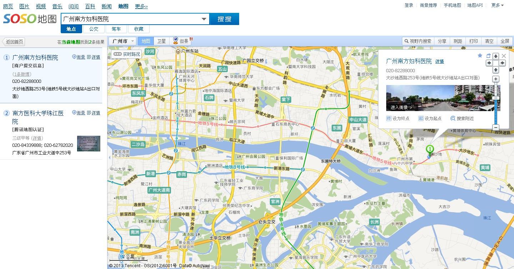This screenshot has height=269, width=514.
Task: Click the favorite star in the hospital popup
Action: coord(480,55)
